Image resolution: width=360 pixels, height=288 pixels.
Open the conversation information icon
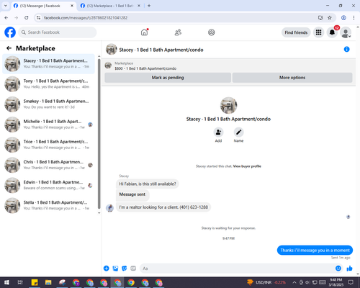(x=346, y=49)
